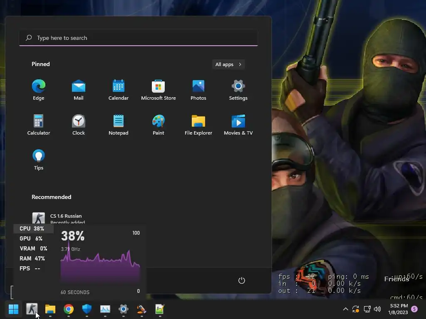
Task: Click the Pinned section heading
Action: click(41, 64)
